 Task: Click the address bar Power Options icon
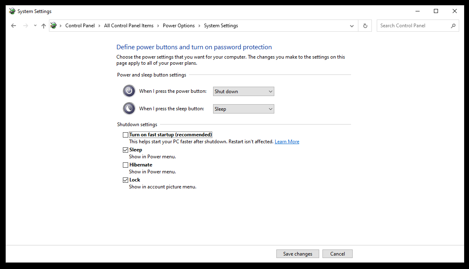[53, 25]
